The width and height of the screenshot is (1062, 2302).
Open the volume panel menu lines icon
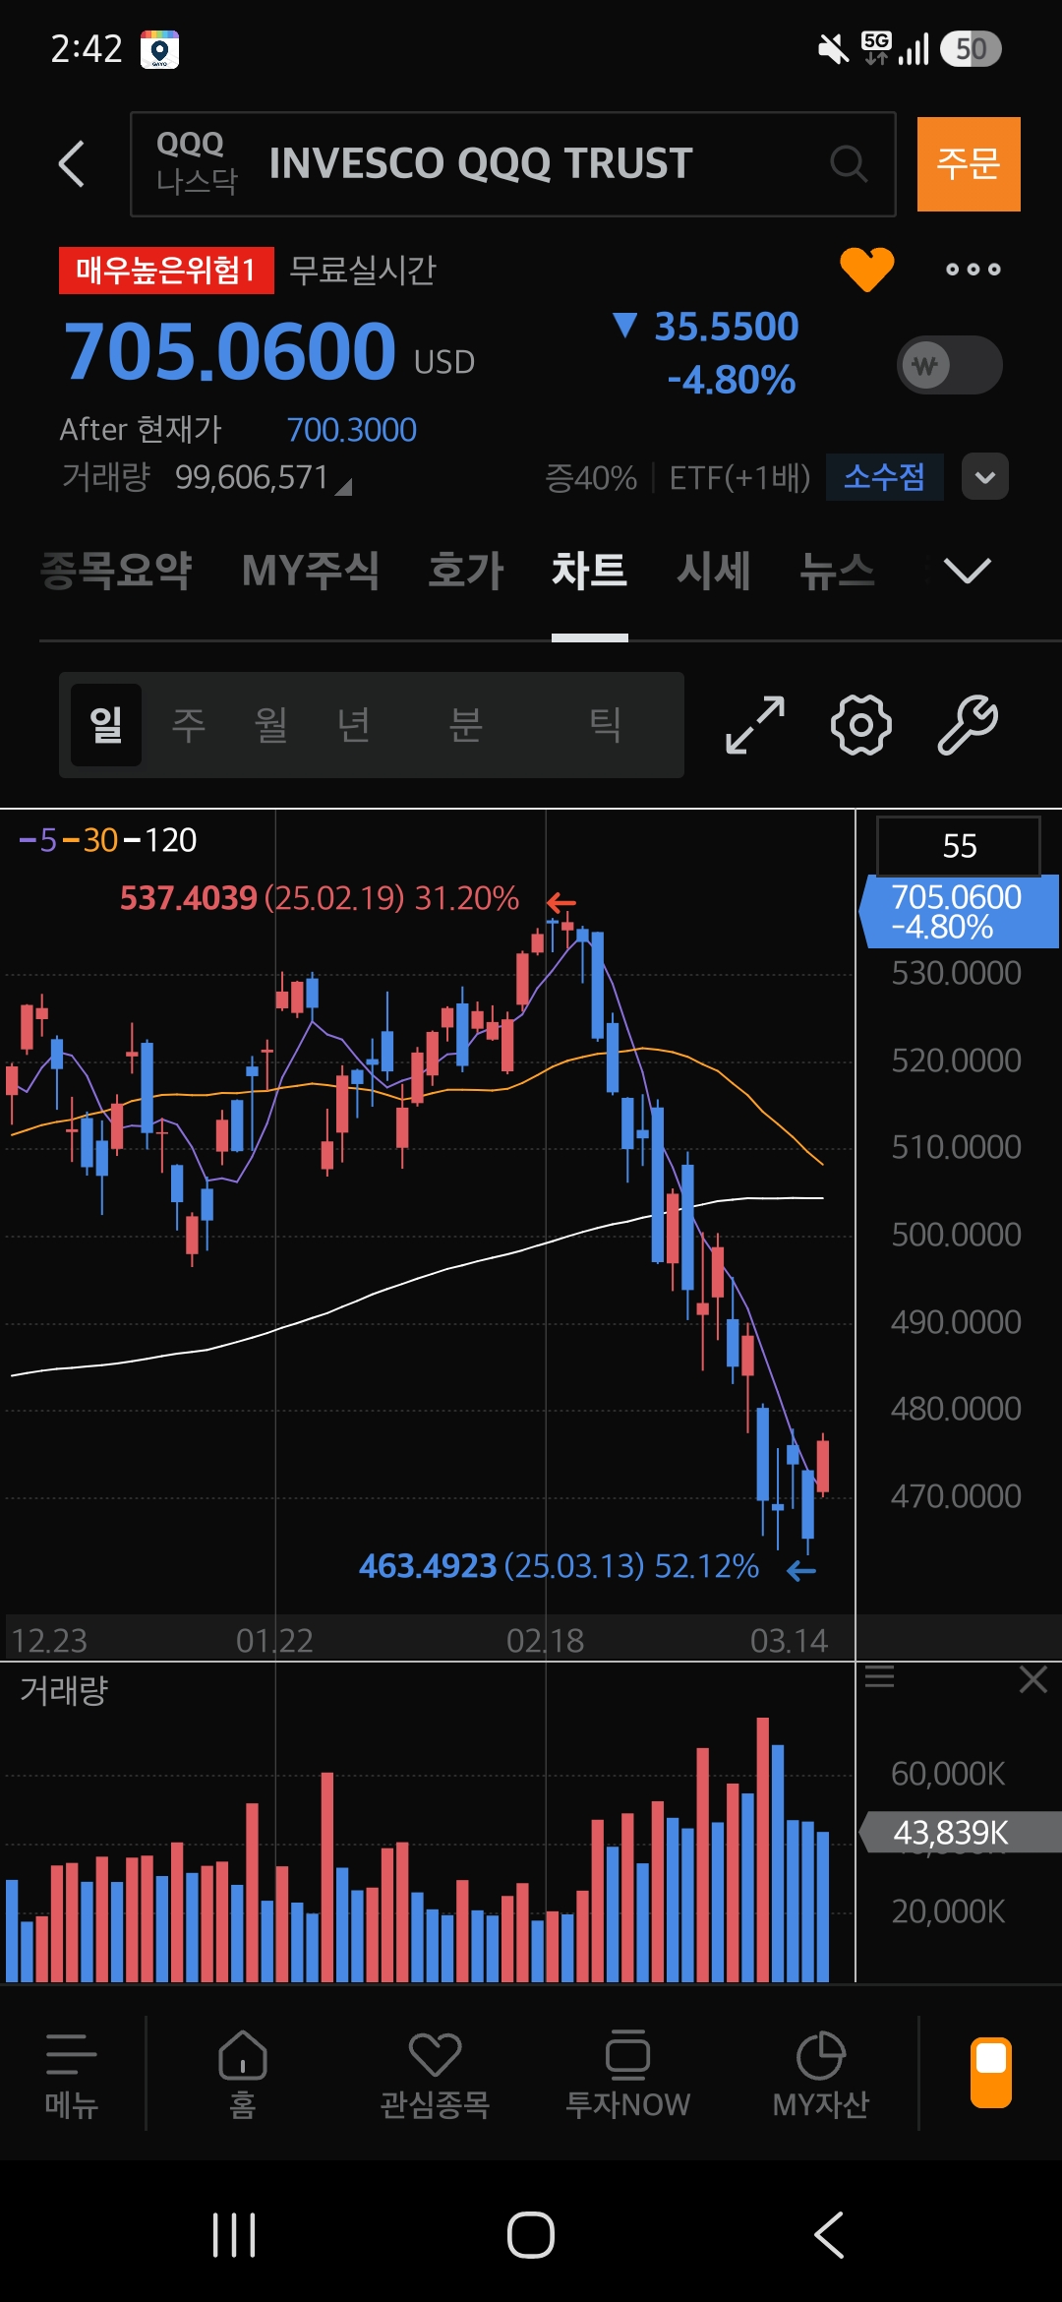[x=880, y=1677]
